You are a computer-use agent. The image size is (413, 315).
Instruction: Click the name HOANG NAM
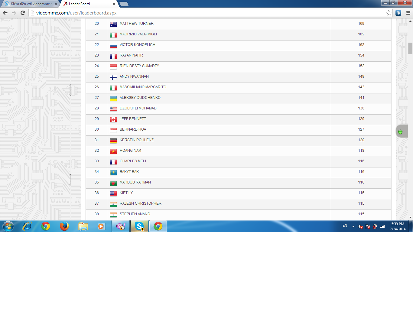(x=130, y=151)
